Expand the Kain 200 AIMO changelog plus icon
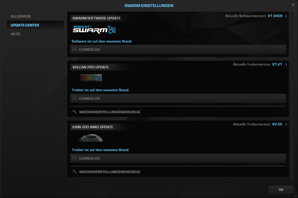Viewport: 298px width, 198px height. (75, 158)
